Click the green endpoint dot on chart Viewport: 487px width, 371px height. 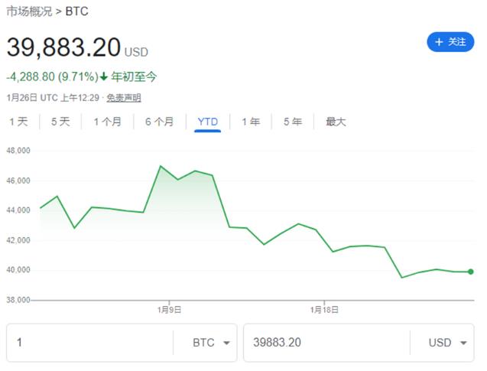coord(470,272)
